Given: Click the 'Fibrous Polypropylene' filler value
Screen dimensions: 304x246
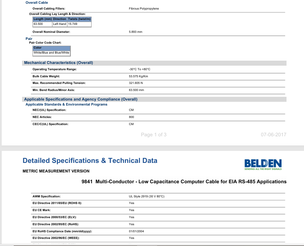Looking at the screenshot, I should (144, 8).
